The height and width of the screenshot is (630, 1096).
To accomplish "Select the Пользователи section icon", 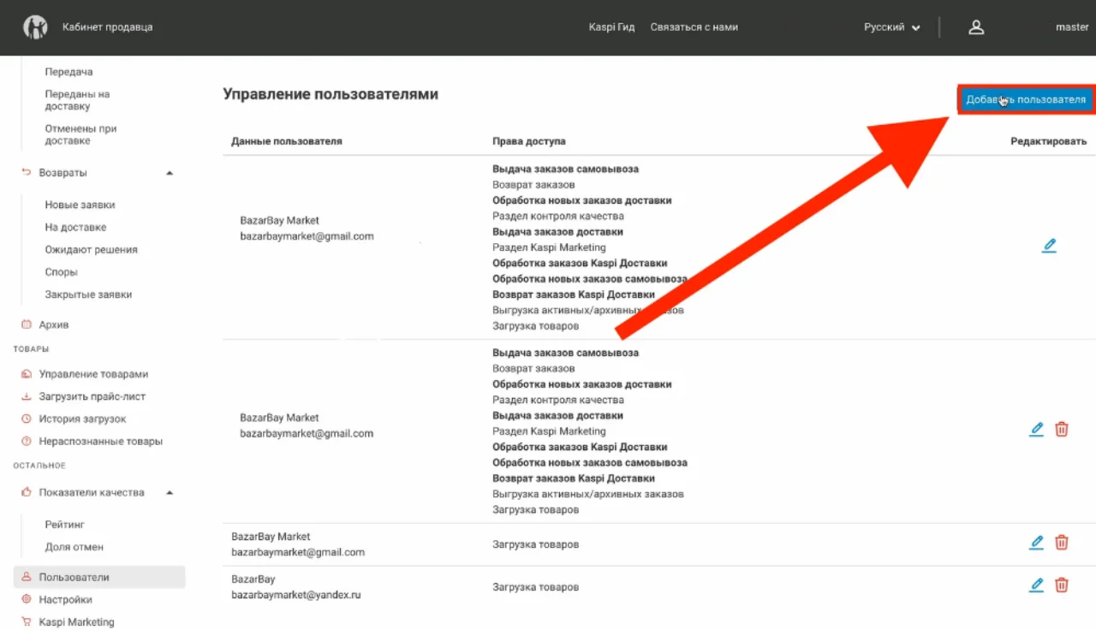I will click(27, 577).
